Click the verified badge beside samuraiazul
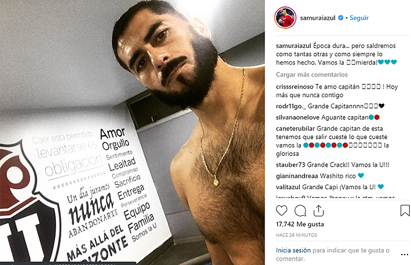The image size is (411, 265). (x=340, y=18)
